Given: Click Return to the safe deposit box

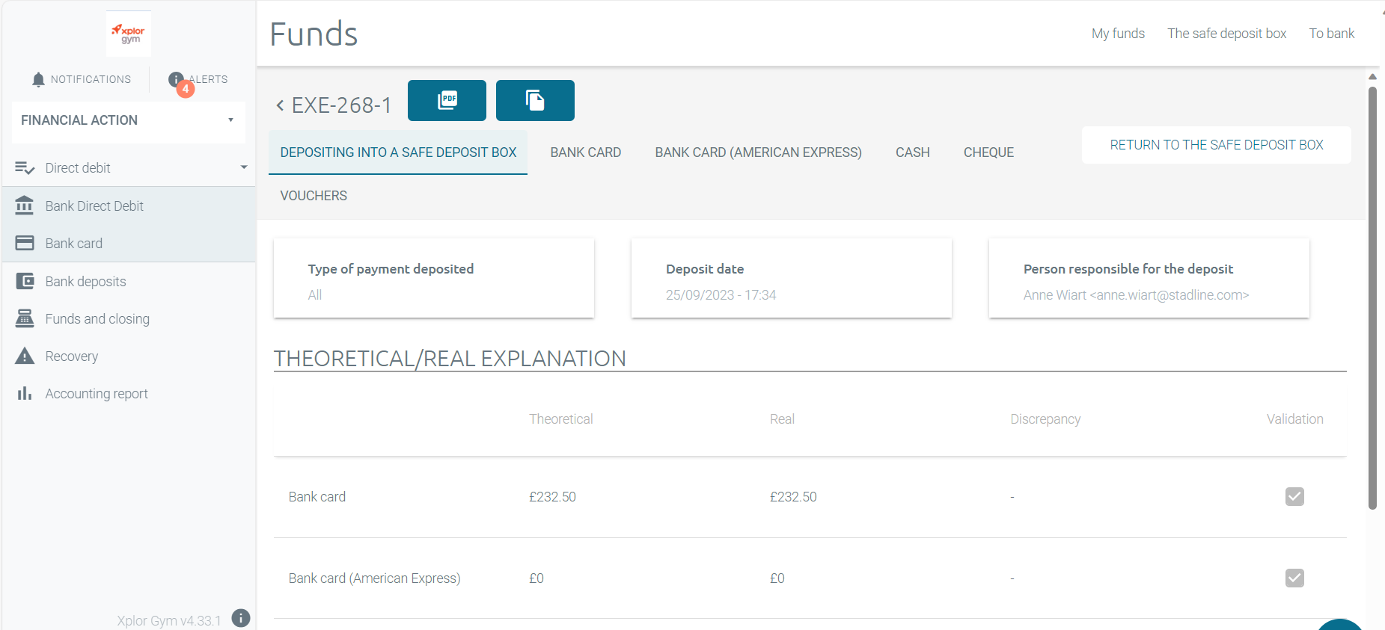Looking at the screenshot, I should click(1217, 145).
